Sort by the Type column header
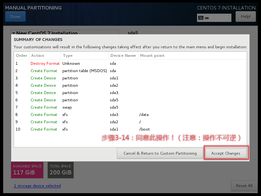261x196 pixels. [x=85, y=56]
